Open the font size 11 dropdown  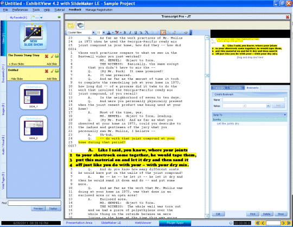pyautogui.click(x=104, y=33)
